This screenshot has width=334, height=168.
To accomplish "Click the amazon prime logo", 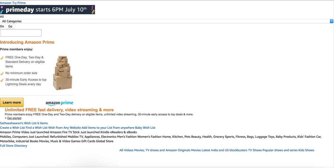I will pos(59,103).
